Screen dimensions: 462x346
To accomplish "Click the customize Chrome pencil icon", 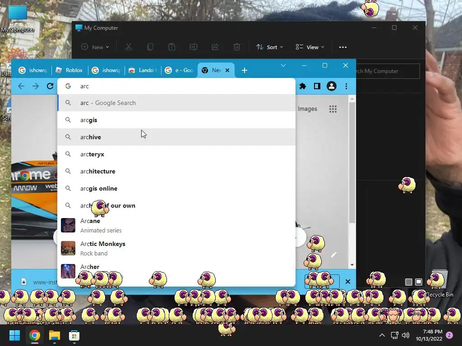I will click(333, 255).
